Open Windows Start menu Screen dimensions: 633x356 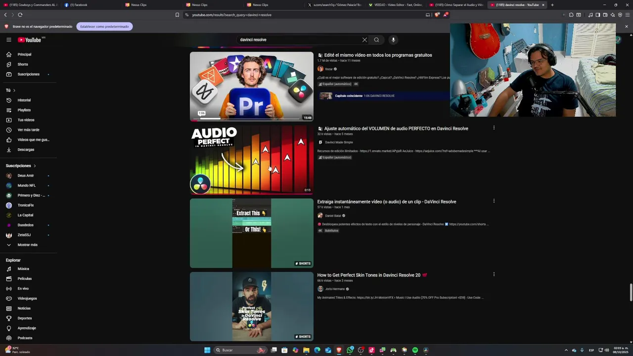click(x=207, y=350)
